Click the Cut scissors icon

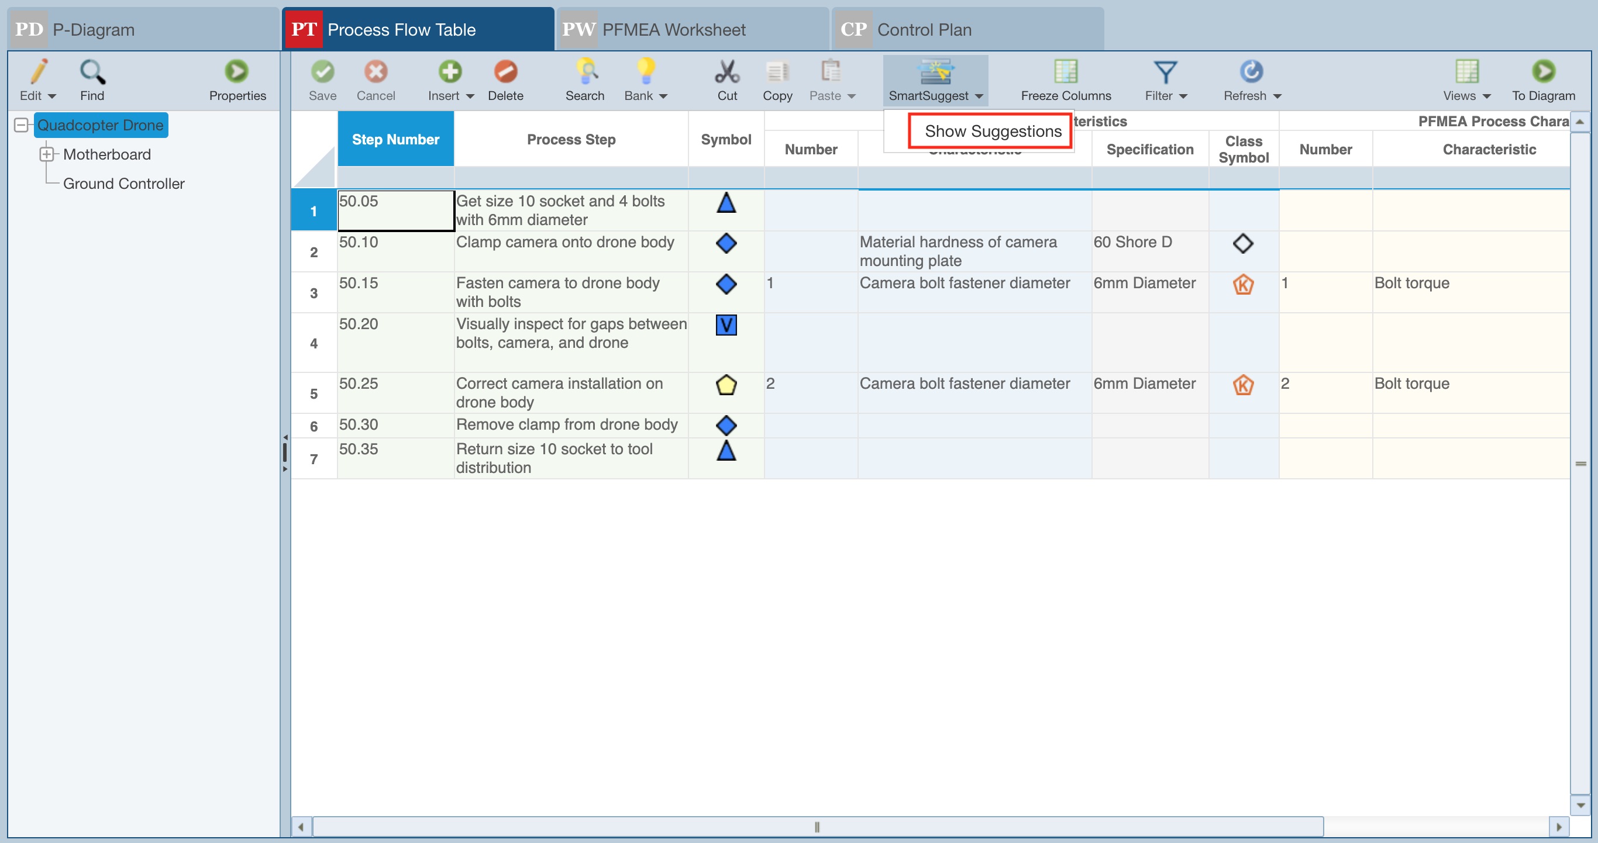pyautogui.click(x=726, y=72)
